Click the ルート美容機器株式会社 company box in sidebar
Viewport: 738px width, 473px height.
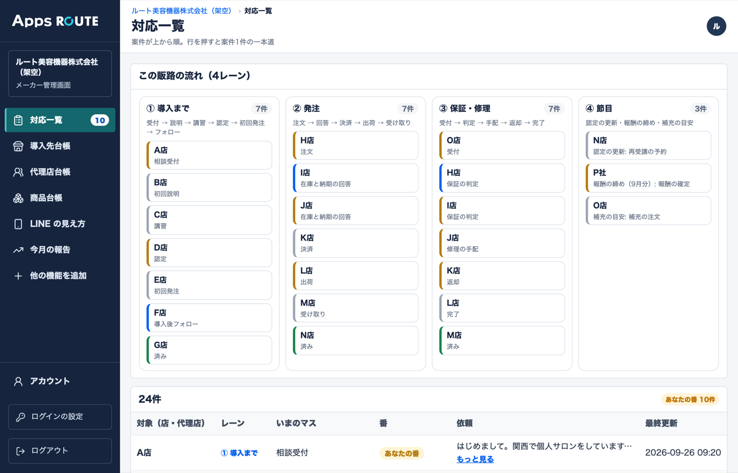coord(60,73)
